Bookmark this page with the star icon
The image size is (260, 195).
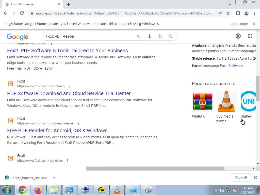(228, 13)
